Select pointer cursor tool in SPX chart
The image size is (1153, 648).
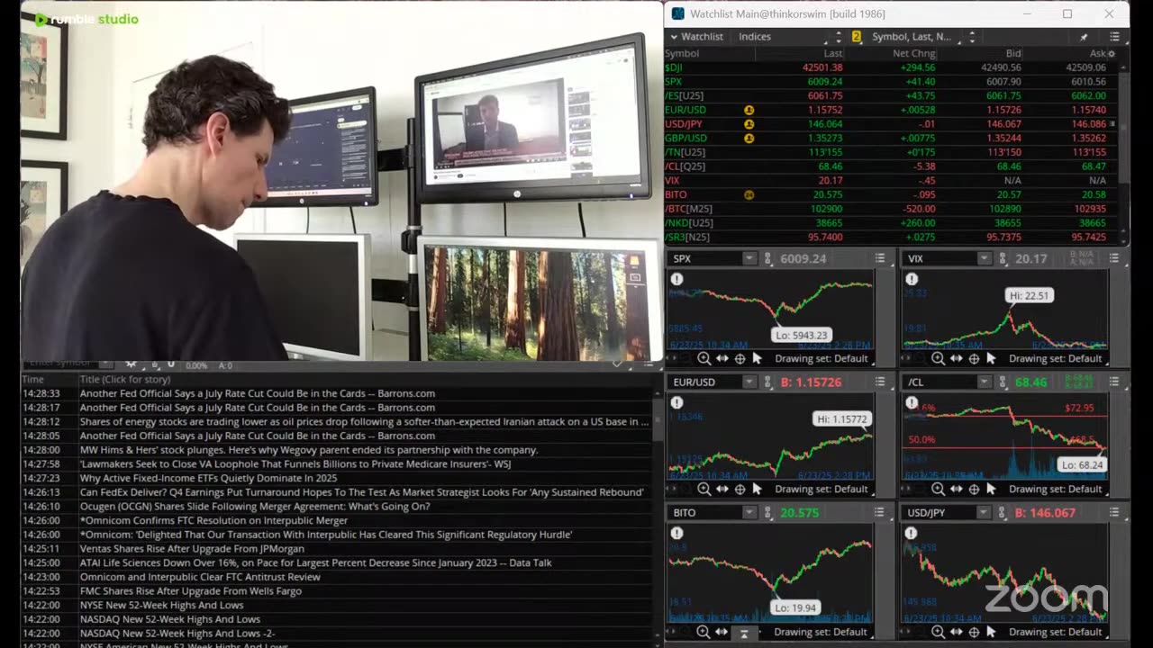pyautogui.click(x=757, y=358)
